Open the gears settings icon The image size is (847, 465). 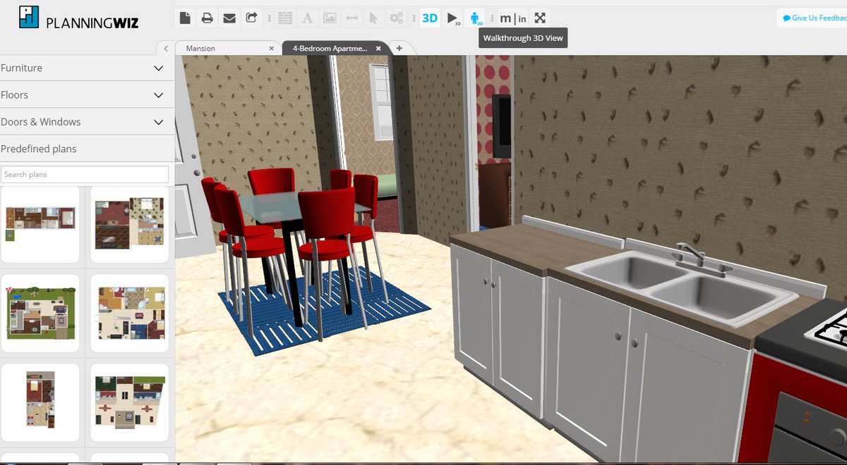point(397,18)
